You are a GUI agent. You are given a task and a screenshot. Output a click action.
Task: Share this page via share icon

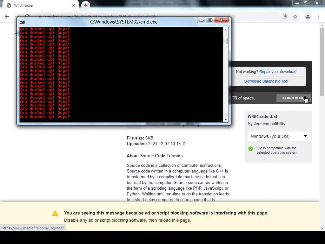[285, 17]
